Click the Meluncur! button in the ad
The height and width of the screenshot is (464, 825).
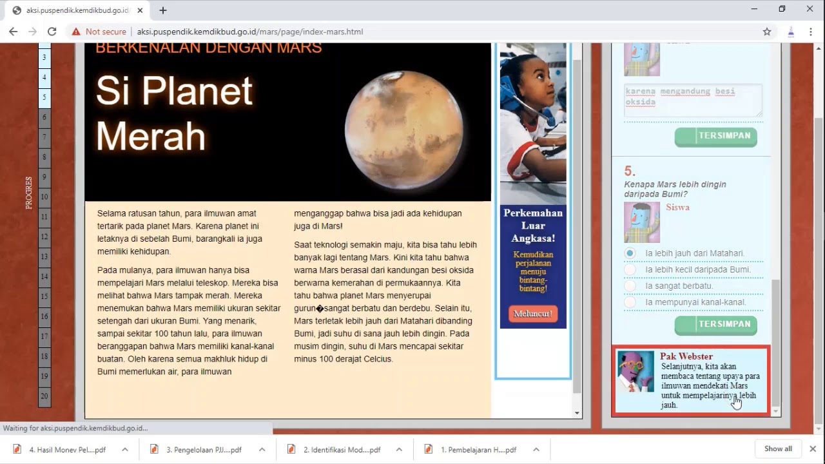point(533,314)
